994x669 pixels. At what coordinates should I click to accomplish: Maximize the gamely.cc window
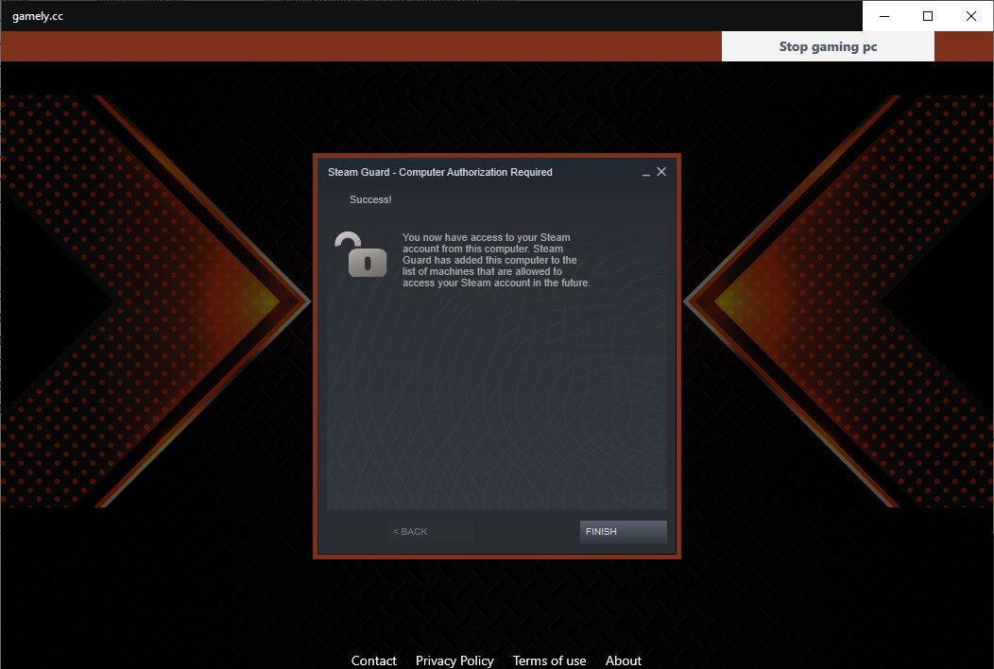pos(928,16)
